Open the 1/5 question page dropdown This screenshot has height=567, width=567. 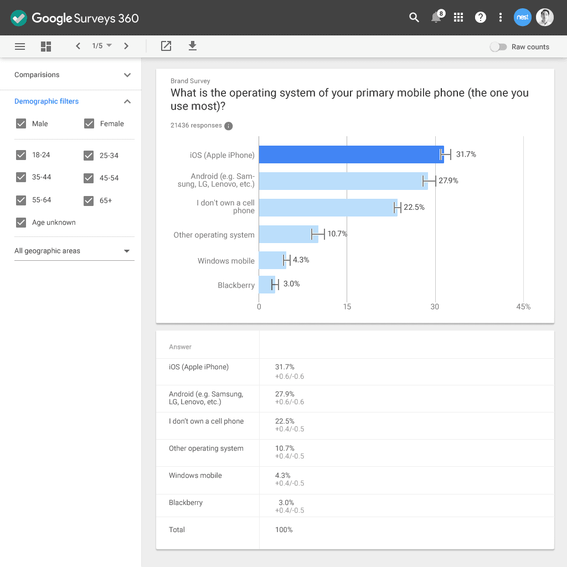coord(102,46)
